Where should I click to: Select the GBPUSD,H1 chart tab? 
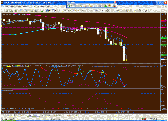pyautogui.click(x=33, y=115)
